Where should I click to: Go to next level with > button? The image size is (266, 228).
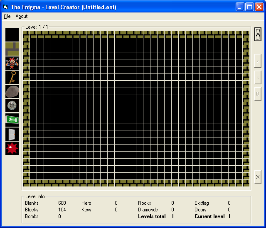click(x=258, y=61)
